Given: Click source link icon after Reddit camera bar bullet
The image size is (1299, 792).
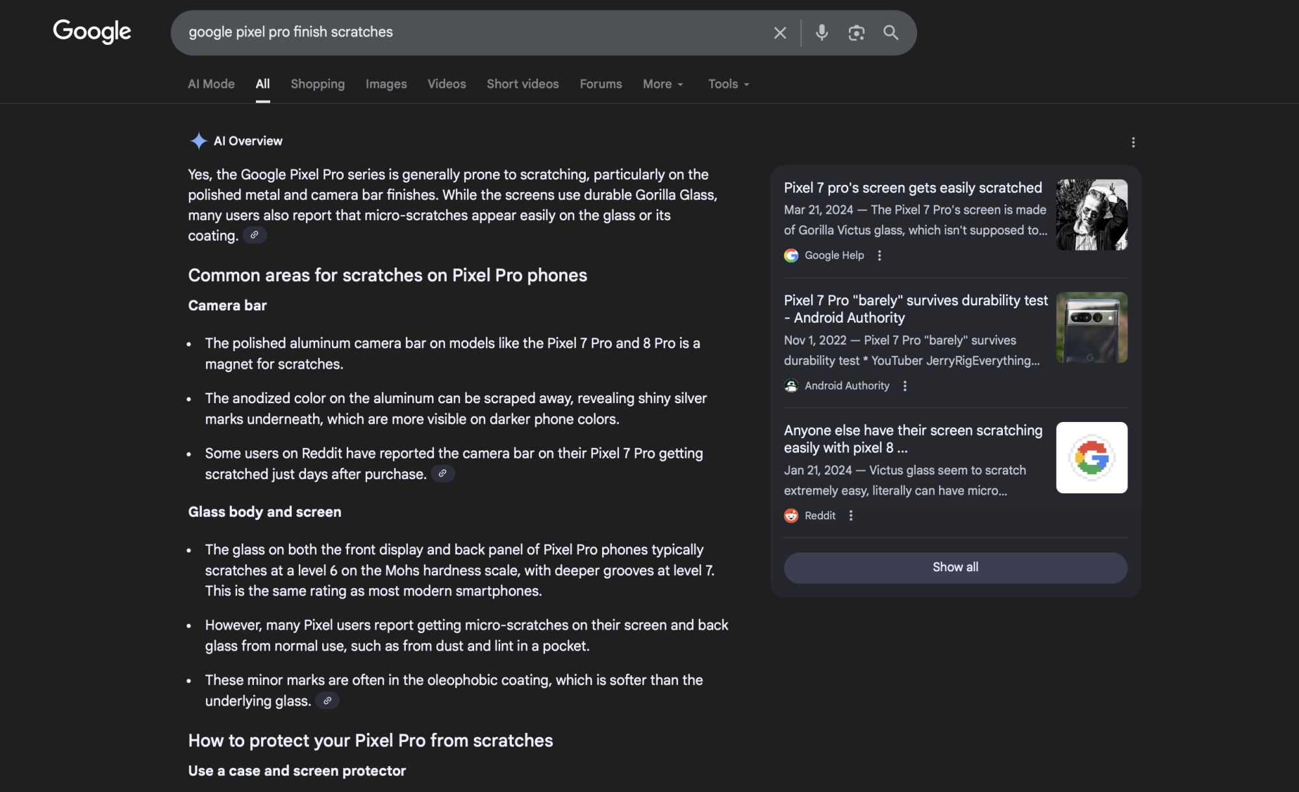Looking at the screenshot, I should [442, 474].
